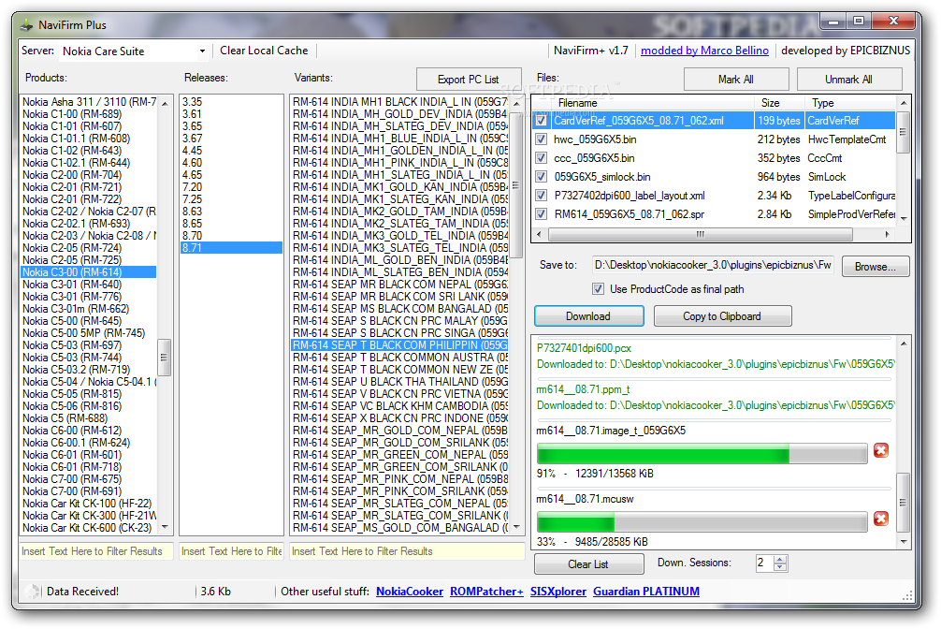Click Clear Local Cache
941x629 pixels.
(264, 51)
